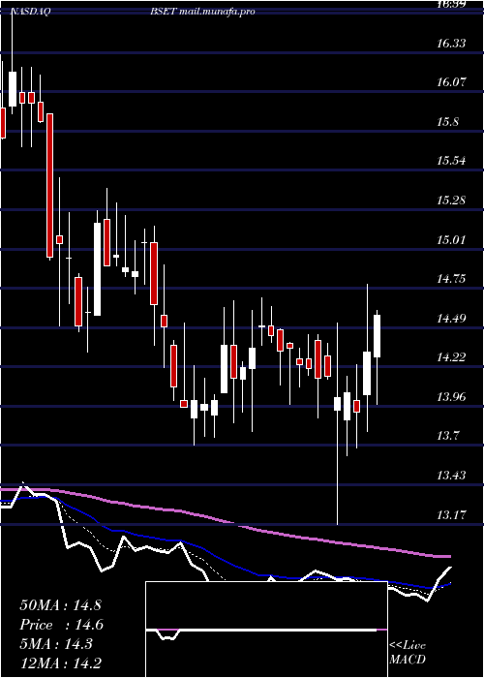Screen dimensions: 484x678
Task: Click the 14.22 price axis label
Action: tap(452, 357)
